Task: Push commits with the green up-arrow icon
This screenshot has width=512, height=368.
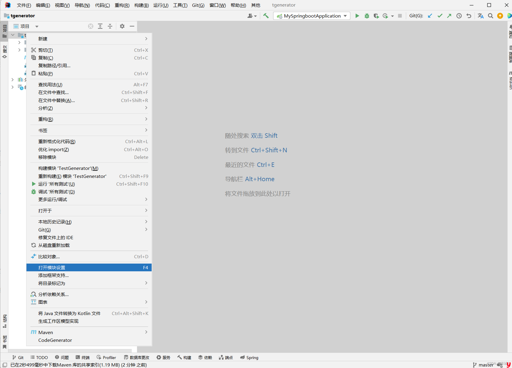Action: coord(449,16)
